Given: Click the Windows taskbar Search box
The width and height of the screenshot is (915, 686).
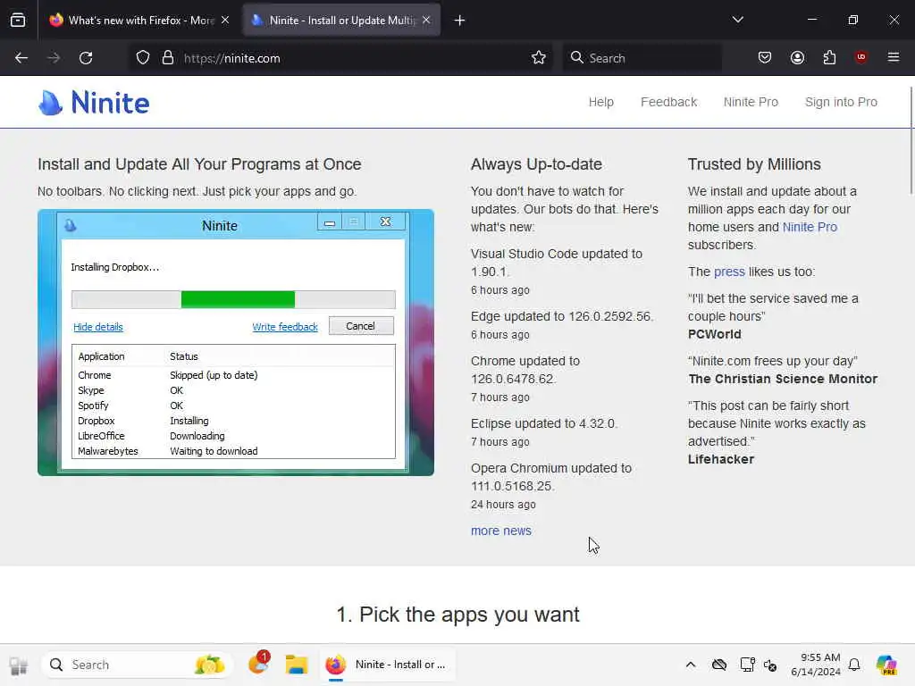Looking at the screenshot, I should click(x=137, y=665).
